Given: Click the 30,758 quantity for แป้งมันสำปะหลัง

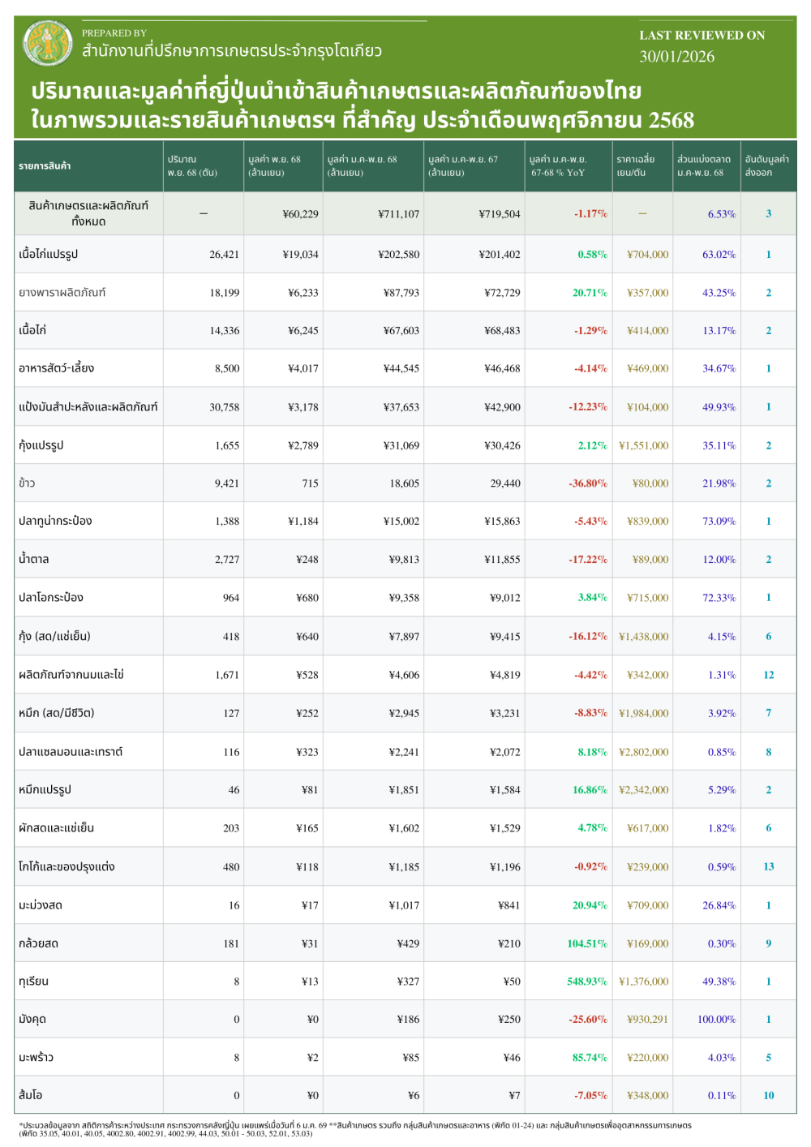Looking at the screenshot, I should tap(224, 407).
